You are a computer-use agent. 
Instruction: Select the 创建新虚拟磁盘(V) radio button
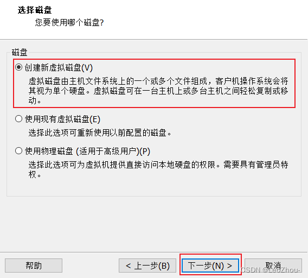pos(18,67)
